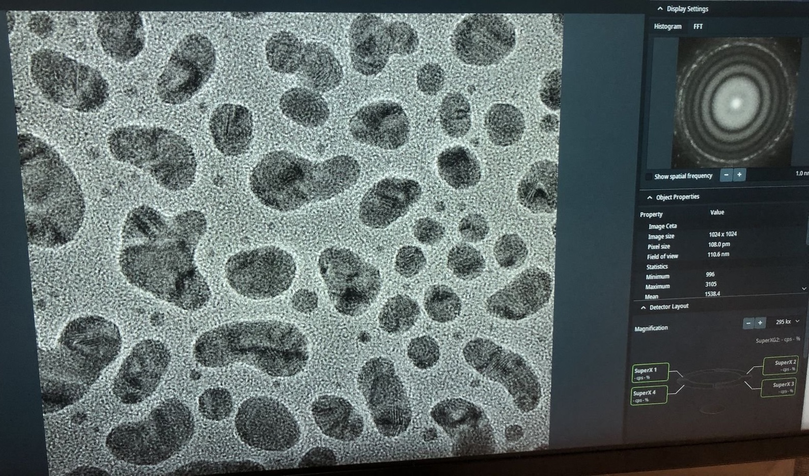Click the Value column header
This screenshot has height=476, width=809.
(x=717, y=212)
